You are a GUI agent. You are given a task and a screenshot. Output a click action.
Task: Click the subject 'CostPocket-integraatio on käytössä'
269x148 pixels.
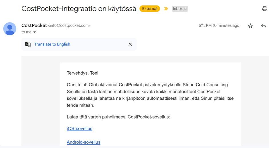[x=79, y=9]
